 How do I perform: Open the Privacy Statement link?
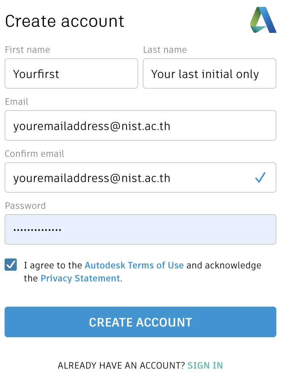click(x=80, y=278)
